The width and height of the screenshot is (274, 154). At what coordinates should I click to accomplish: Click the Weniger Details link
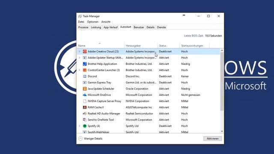93,139
